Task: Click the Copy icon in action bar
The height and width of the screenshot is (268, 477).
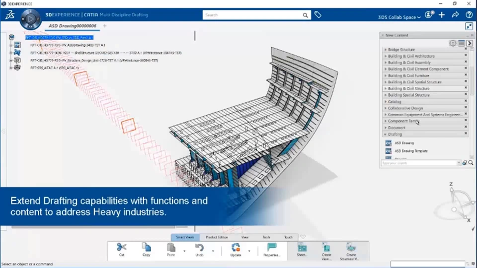Action: click(x=146, y=247)
